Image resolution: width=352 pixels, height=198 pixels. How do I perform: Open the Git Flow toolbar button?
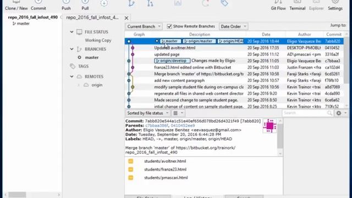click(278, 5)
